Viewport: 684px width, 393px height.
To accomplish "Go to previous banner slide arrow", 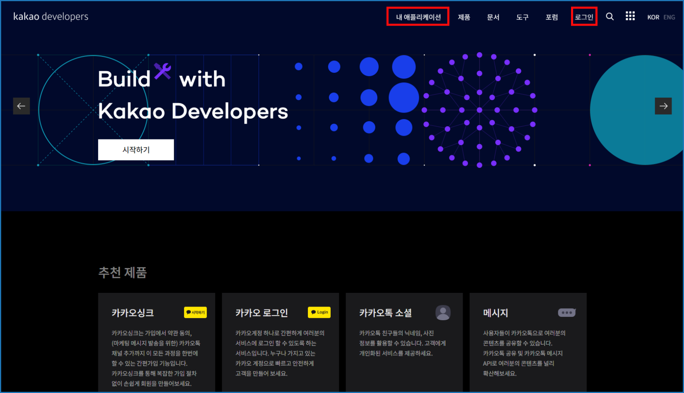I will pyautogui.click(x=22, y=106).
